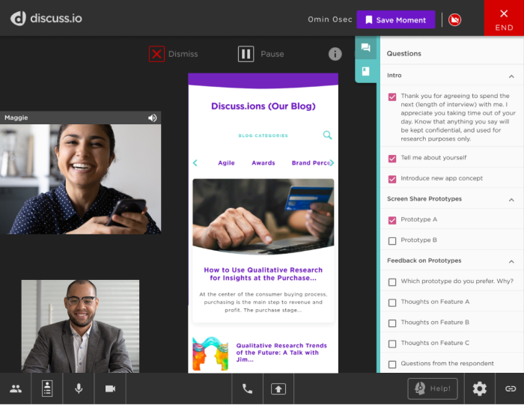Uncheck the 'Thank you for agreeing' question
Viewport: 524px width, 405px height.
coord(392,97)
